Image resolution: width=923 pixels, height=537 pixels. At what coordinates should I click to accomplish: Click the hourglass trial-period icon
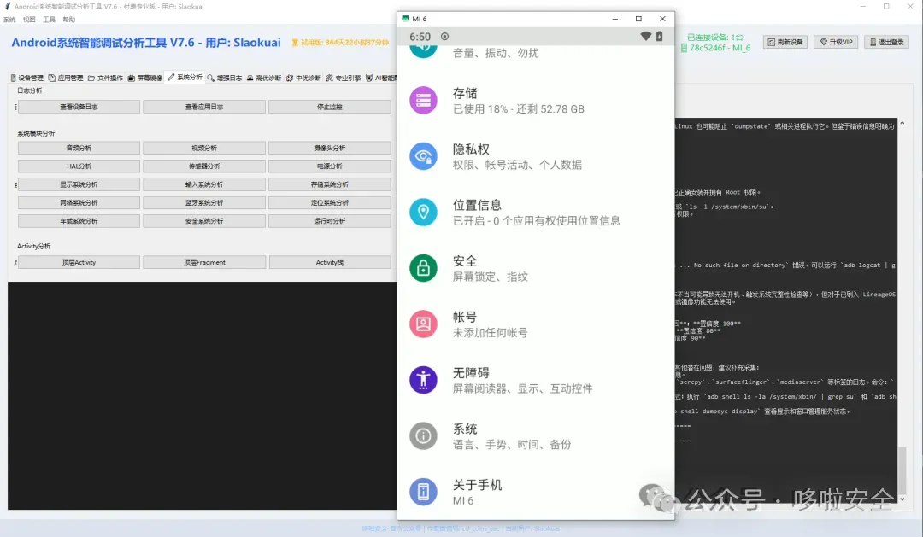tap(295, 43)
